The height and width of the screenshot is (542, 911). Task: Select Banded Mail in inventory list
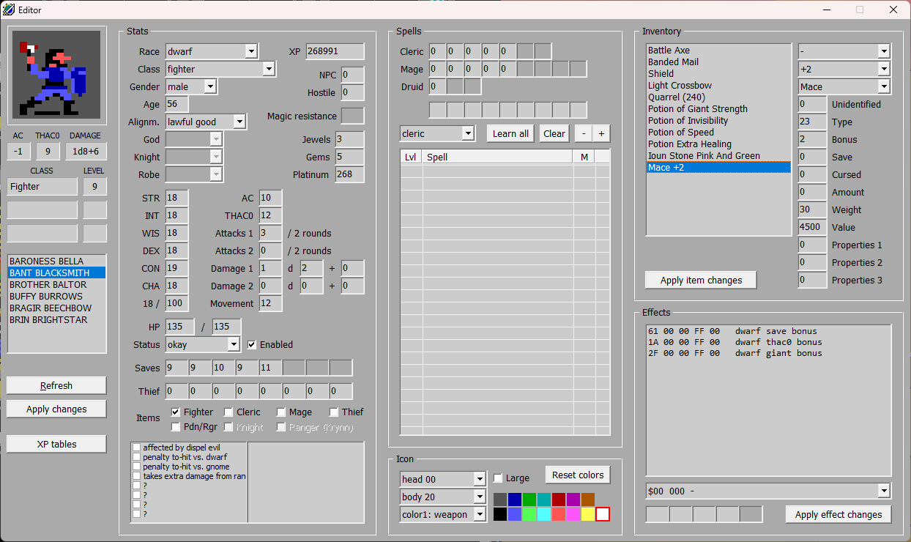718,62
